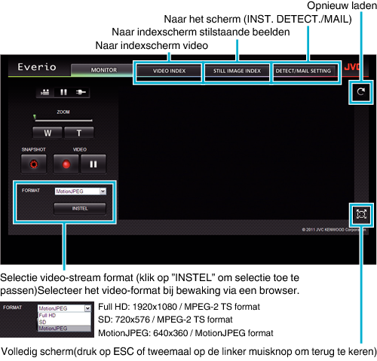This screenshot has width=377, height=361.
Task: Click the reload (Opnieuw laden) icon
Action: coord(361,92)
